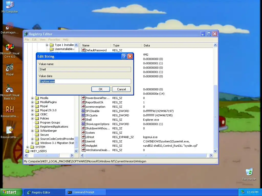Viewport: 262px width, 196px height.
Task: Select the Program Groups tree key
Action: [x=50, y=122]
